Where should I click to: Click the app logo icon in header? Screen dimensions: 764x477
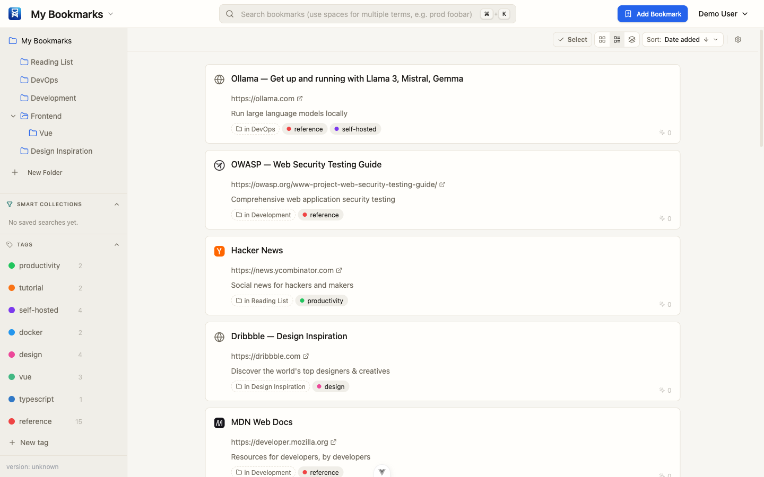[x=15, y=14]
